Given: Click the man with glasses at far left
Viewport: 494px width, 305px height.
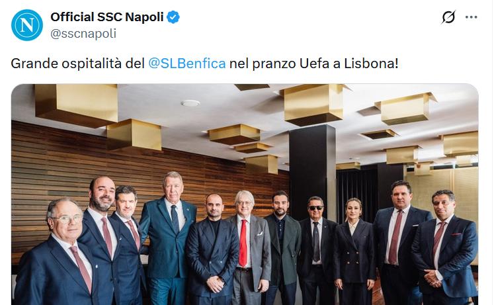Looking at the screenshot, I should 57,252.
